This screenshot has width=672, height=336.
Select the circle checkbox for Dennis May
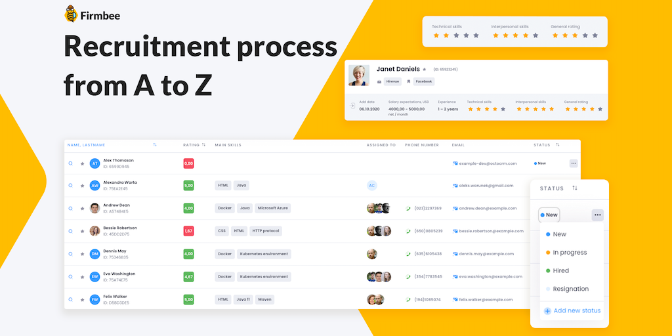click(x=70, y=254)
